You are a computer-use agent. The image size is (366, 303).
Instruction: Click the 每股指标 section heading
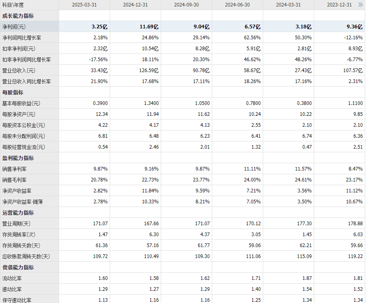click(x=13, y=92)
